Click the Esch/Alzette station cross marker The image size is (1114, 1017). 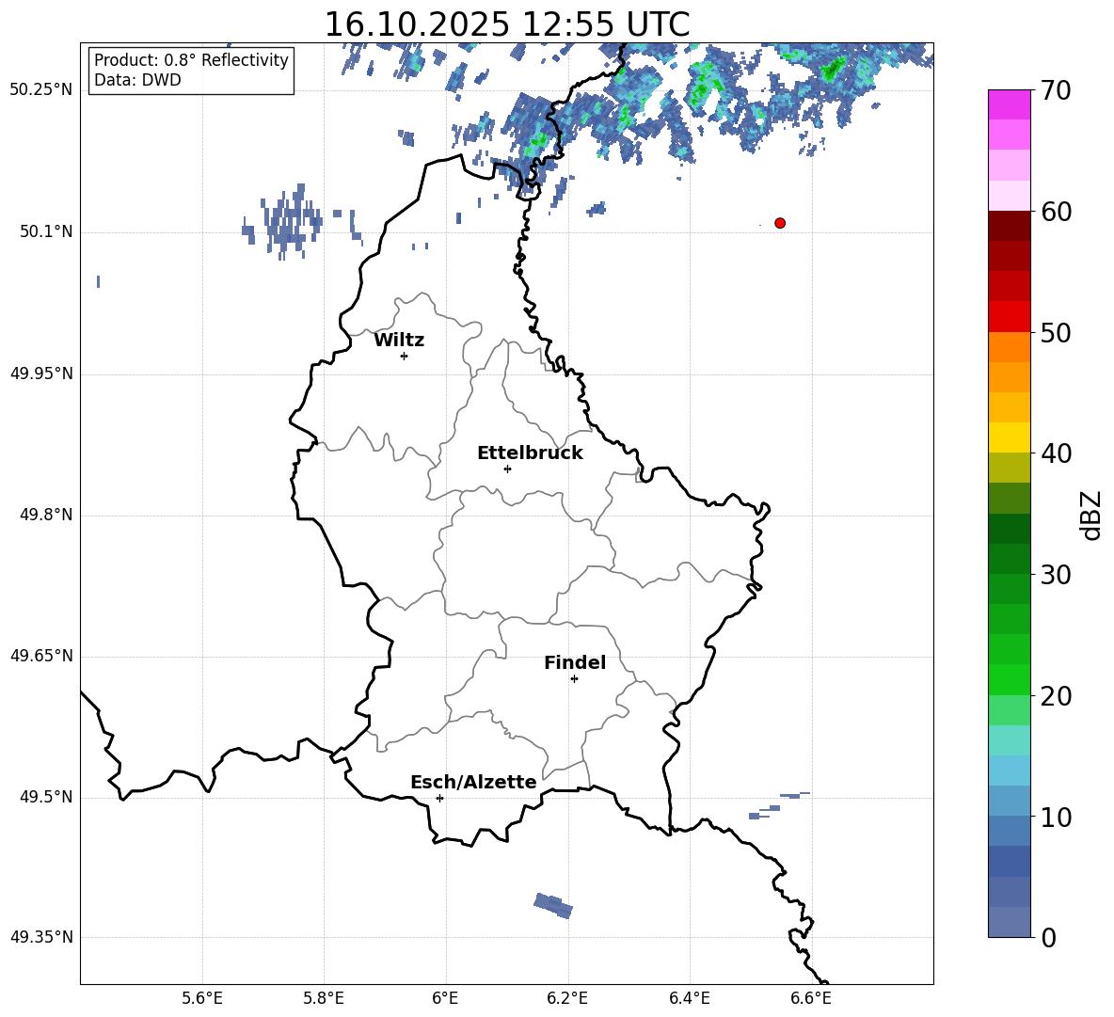(439, 798)
